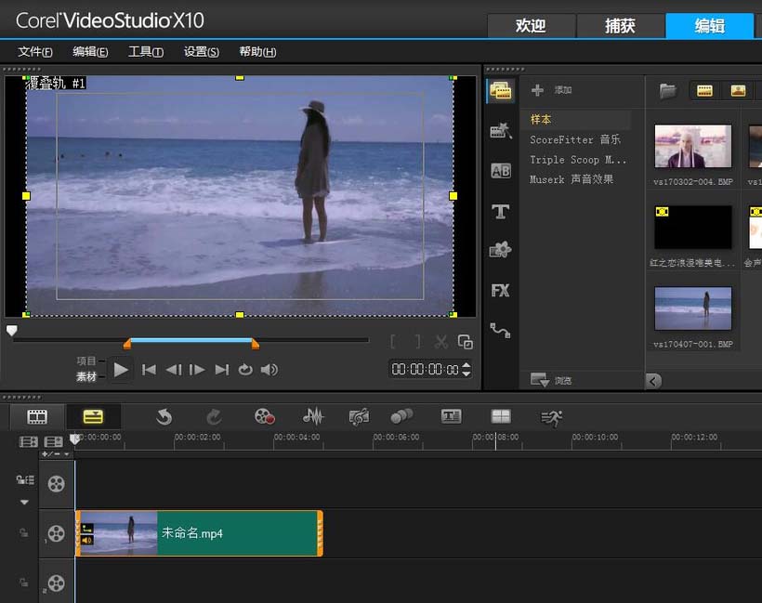Screen dimensions: 762x603
Task: Switch to Storyboard view
Action: 37,417
